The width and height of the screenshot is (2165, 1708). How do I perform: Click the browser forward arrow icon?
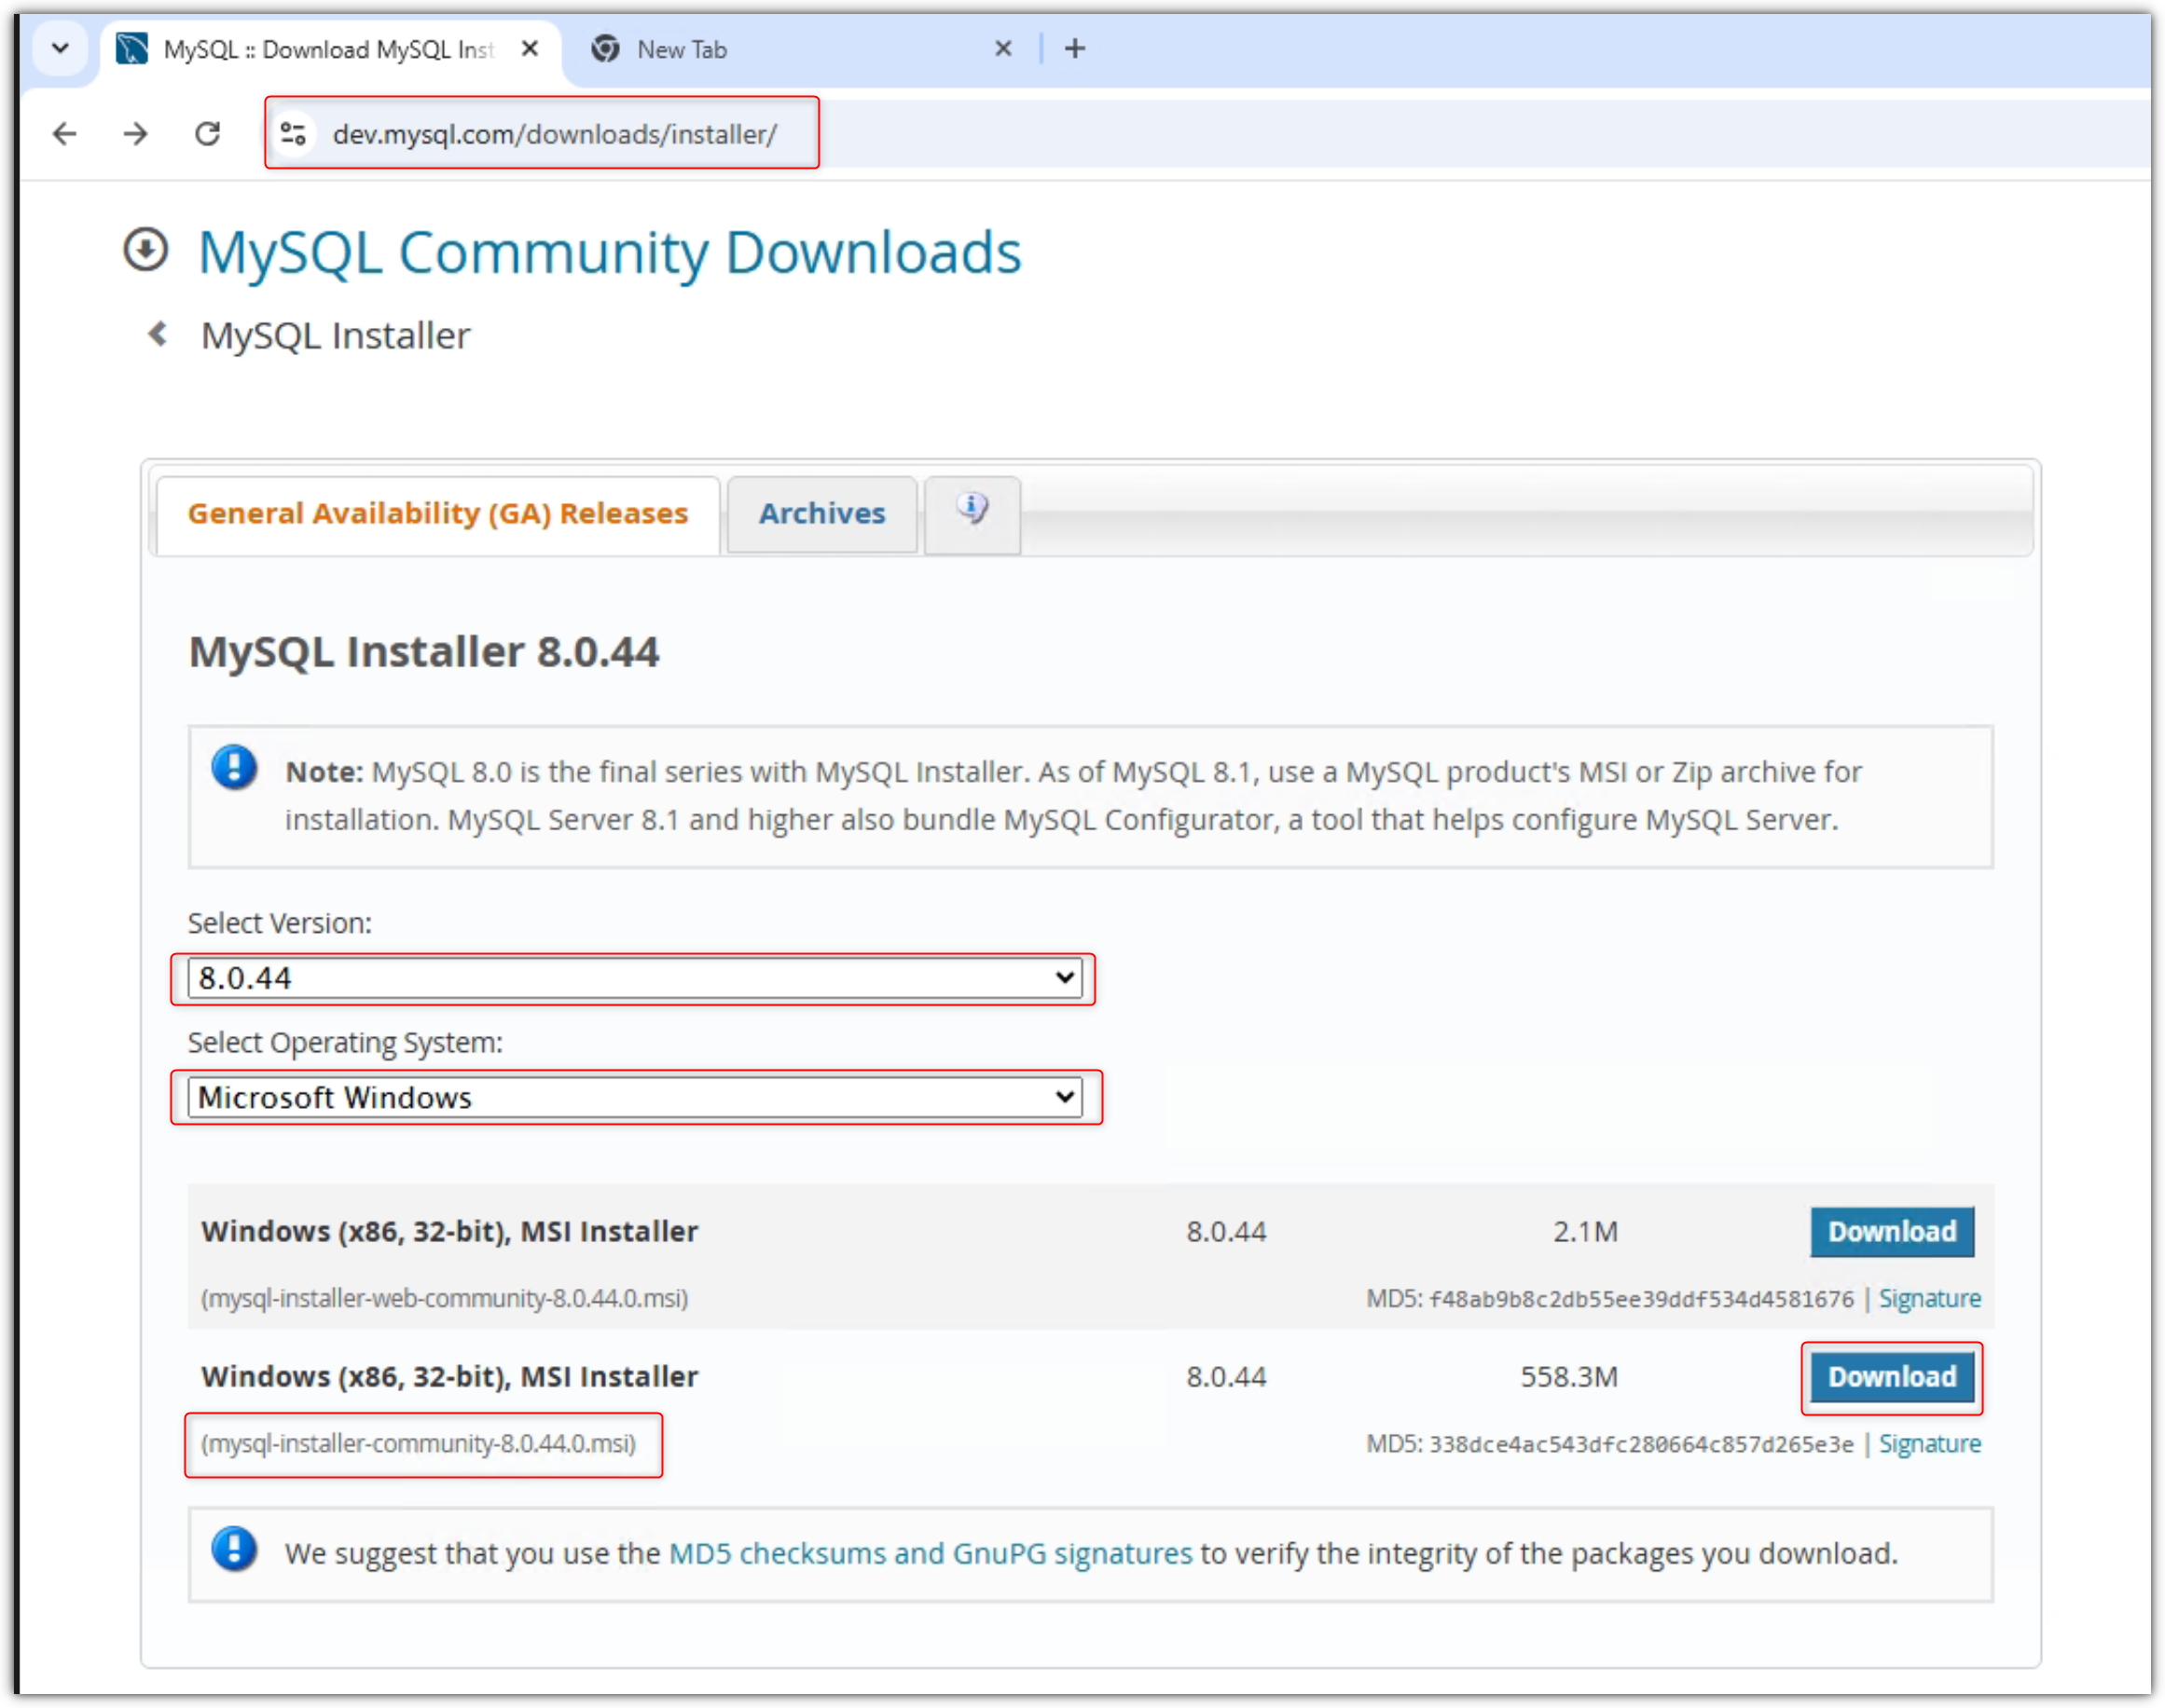pyautogui.click(x=136, y=134)
